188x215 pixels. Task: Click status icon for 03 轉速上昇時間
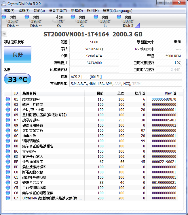(8, 104)
